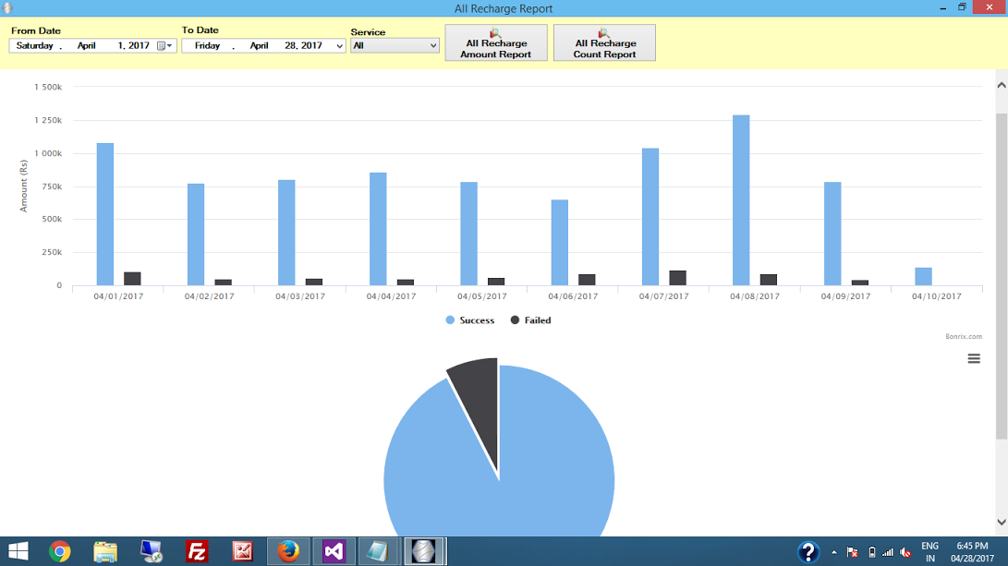Screen dimensions: 1008x566
Task: Open Visual Studio from the taskbar
Action: [334, 552]
